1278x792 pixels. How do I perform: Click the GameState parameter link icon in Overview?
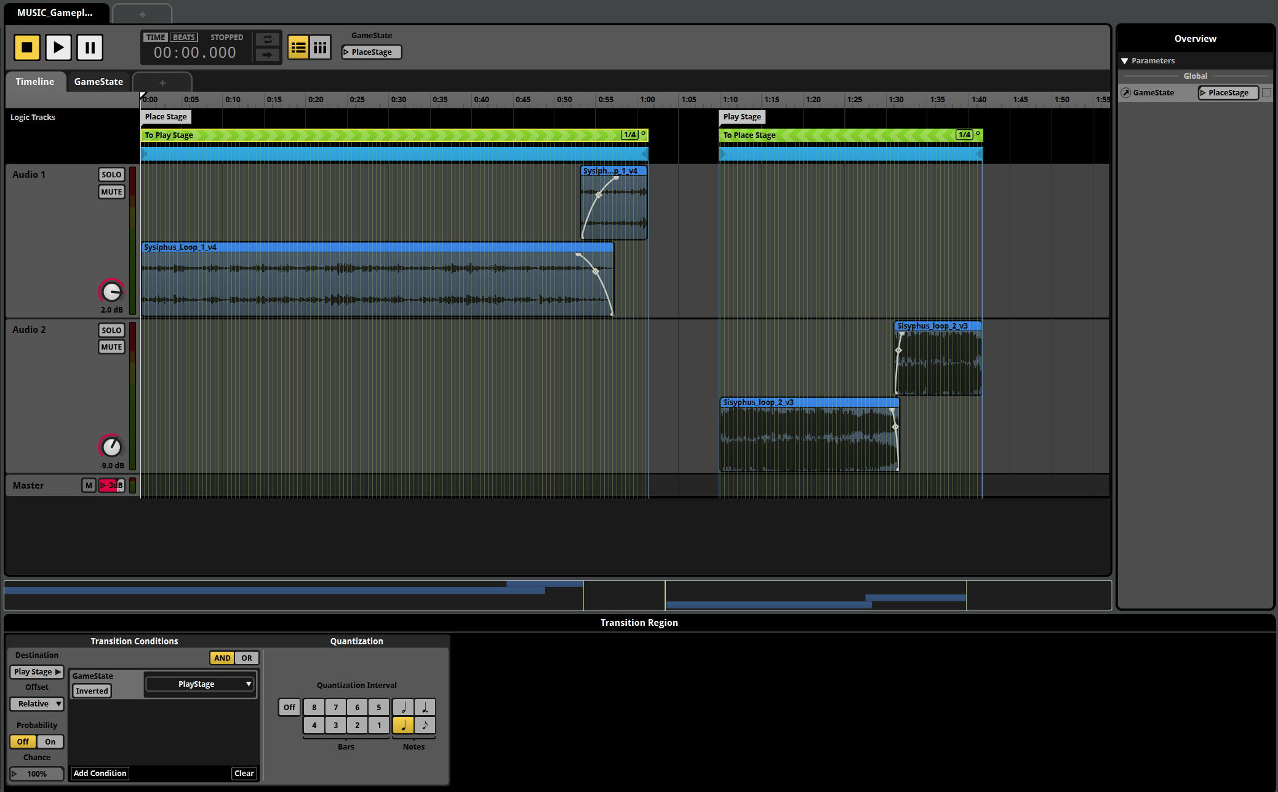[1126, 93]
